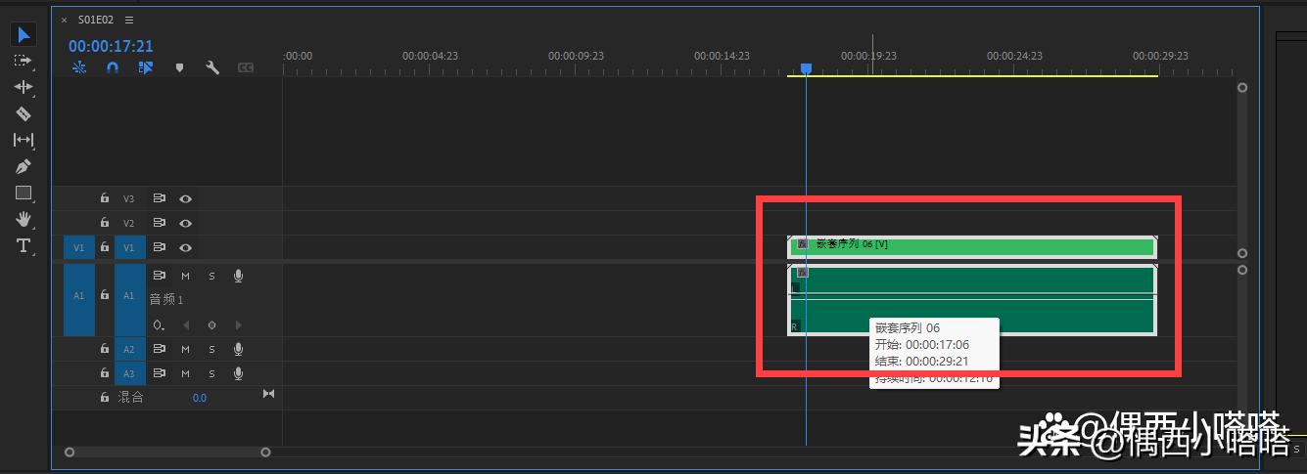Viewport: 1307px width, 474px height.
Task: Toggle lock on audio track A3
Action: coord(105,373)
